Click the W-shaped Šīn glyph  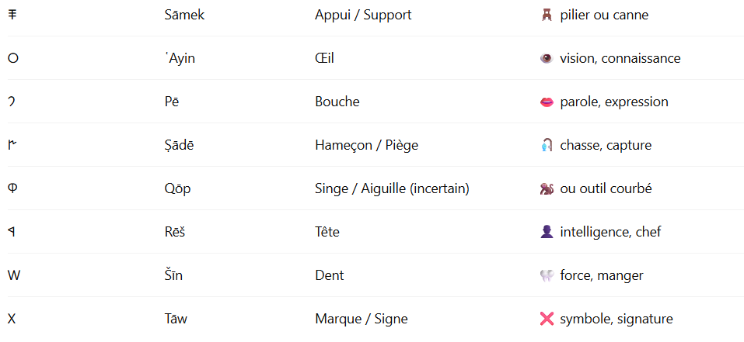[14, 276]
